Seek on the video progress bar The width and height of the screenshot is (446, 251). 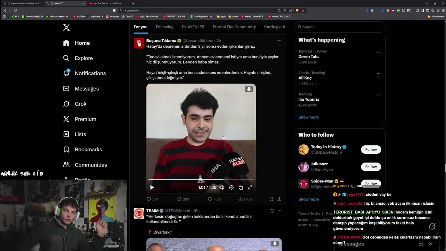coord(201,180)
